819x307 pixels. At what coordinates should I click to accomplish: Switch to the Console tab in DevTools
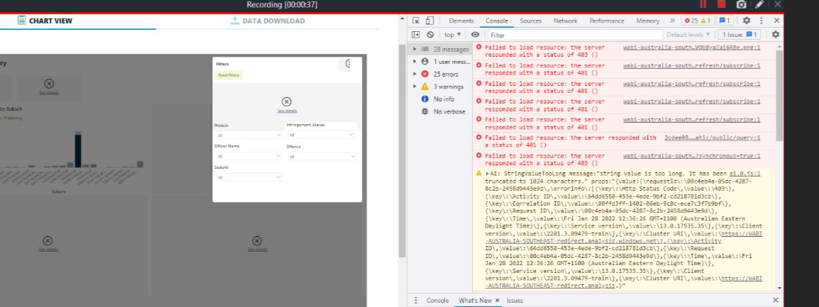point(497,21)
